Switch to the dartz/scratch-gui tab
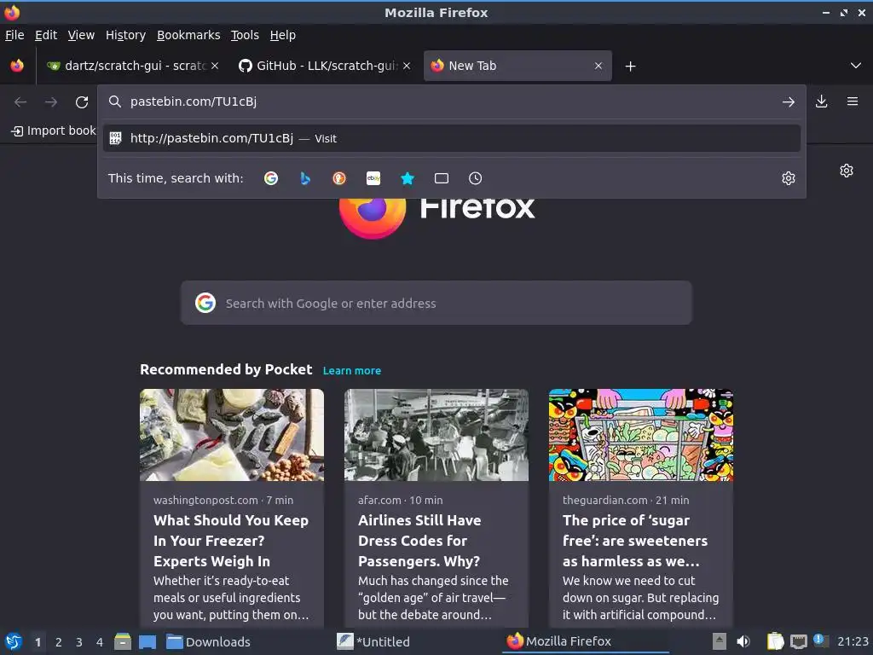This screenshot has width=873, height=655. (x=132, y=66)
